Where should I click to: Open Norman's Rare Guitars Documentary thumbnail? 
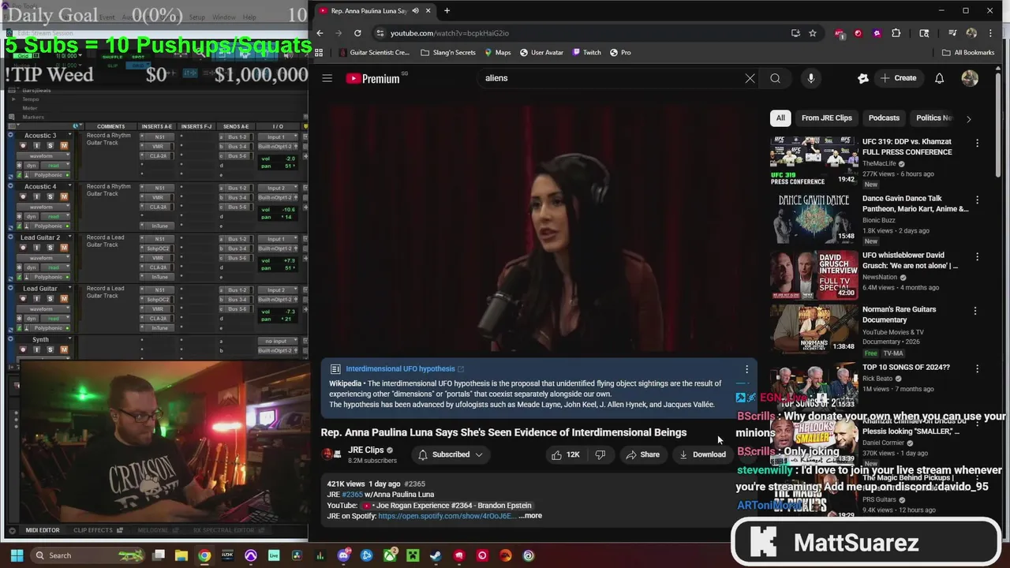[814, 328]
